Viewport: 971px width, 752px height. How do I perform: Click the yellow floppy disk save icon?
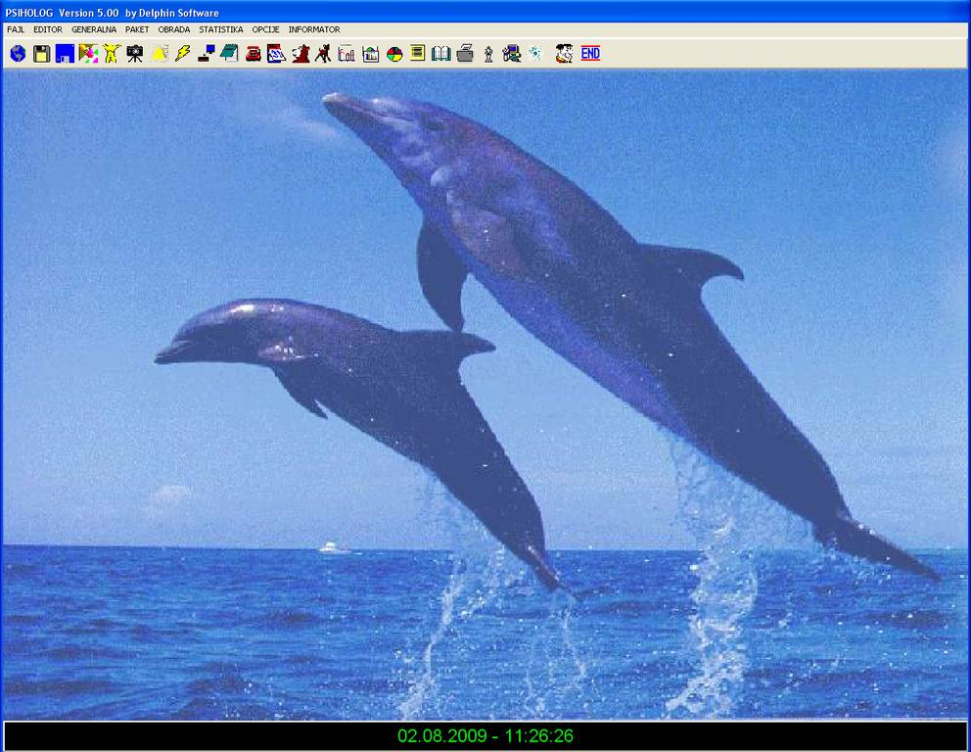(41, 54)
